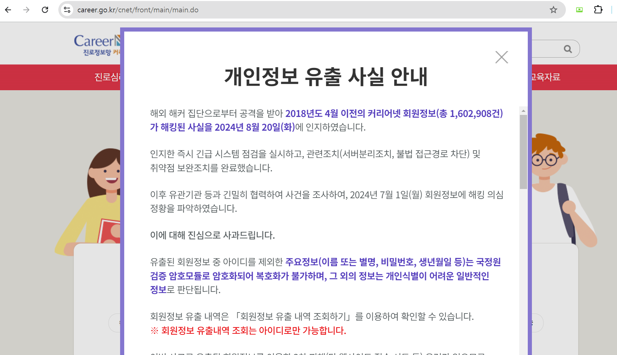
Task: Reload the career.go.kr page
Action: pyautogui.click(x=45, y=10)
